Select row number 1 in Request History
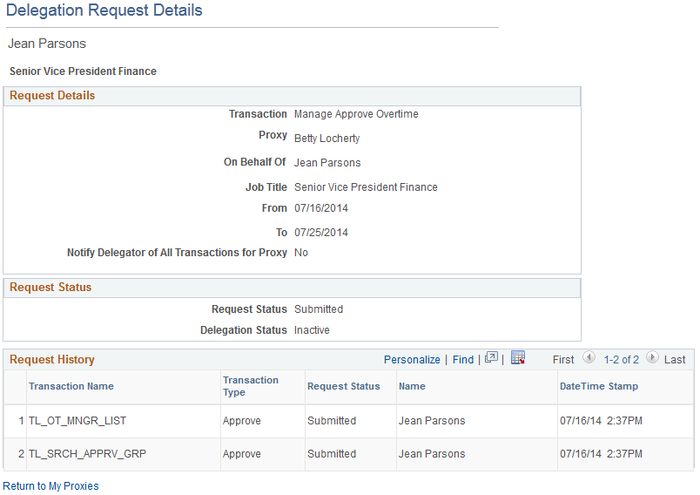The height and width of the screenshot is (495, 700). pos(22,421)
